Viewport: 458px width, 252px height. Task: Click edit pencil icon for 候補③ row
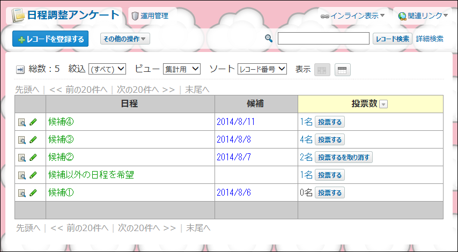[x=33, y=140]
